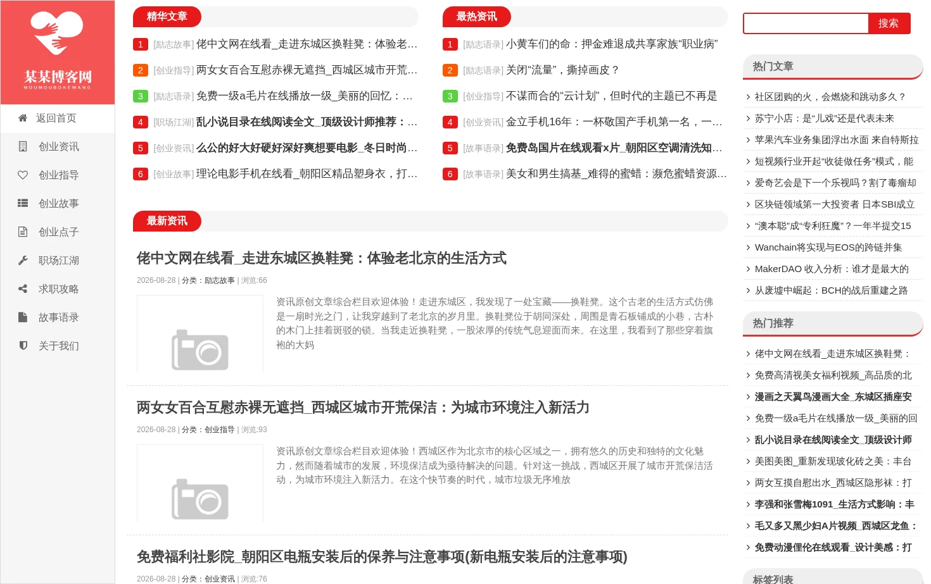931x584 pixels.
Task: Click the list icon beside 创业故事
Action: (x=23, y=204)
